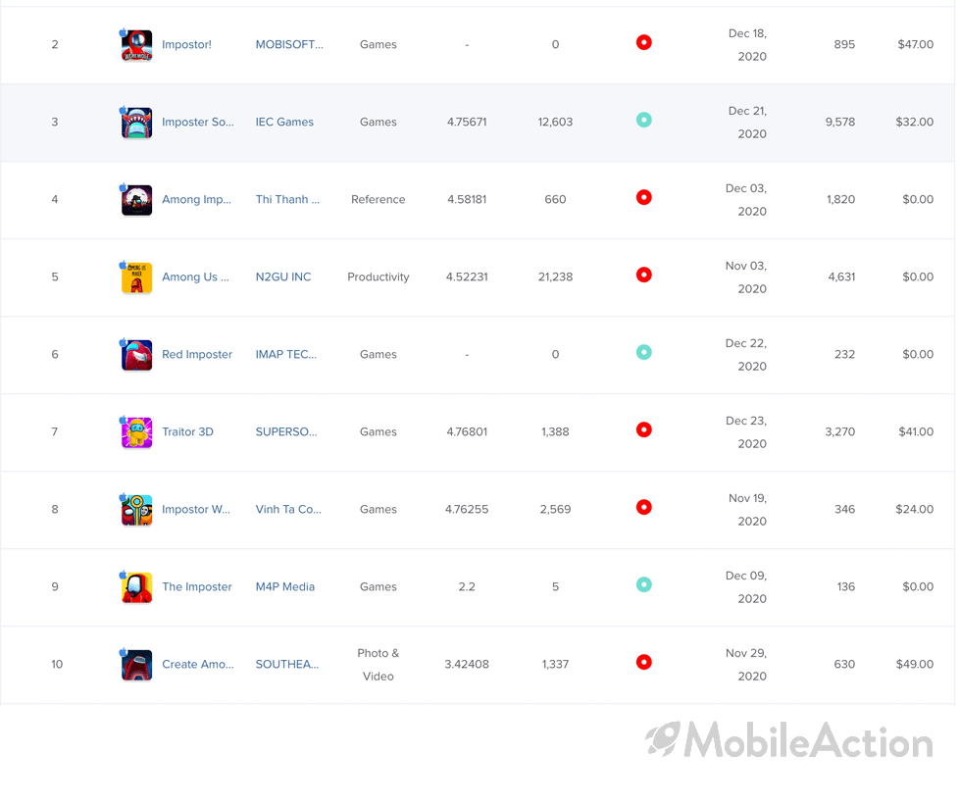Open the Traitor 3D app icon
Screen dimensions: 959x806
pyautogui.click(x=136, y=432)
